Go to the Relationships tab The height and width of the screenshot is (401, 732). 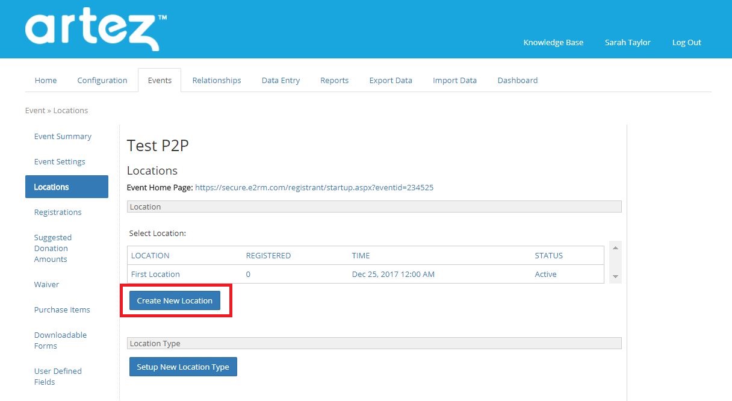[217, 80]
